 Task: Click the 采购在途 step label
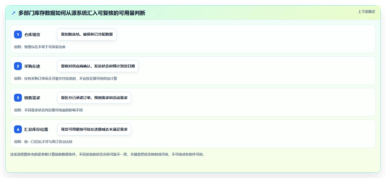coord(32,66)
